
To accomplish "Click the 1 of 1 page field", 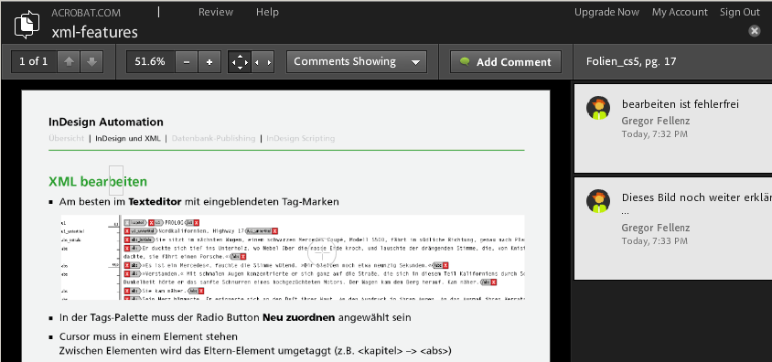I will coord(34,62).
